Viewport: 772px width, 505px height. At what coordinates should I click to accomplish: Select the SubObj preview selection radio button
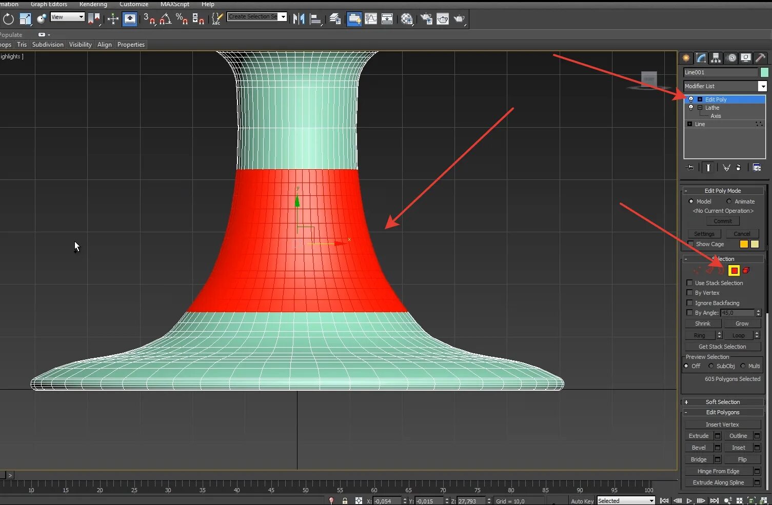712,366
